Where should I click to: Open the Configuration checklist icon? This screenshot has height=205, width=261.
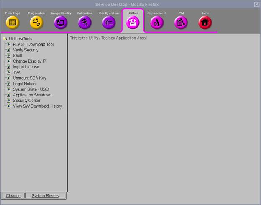tap(109, 23)
